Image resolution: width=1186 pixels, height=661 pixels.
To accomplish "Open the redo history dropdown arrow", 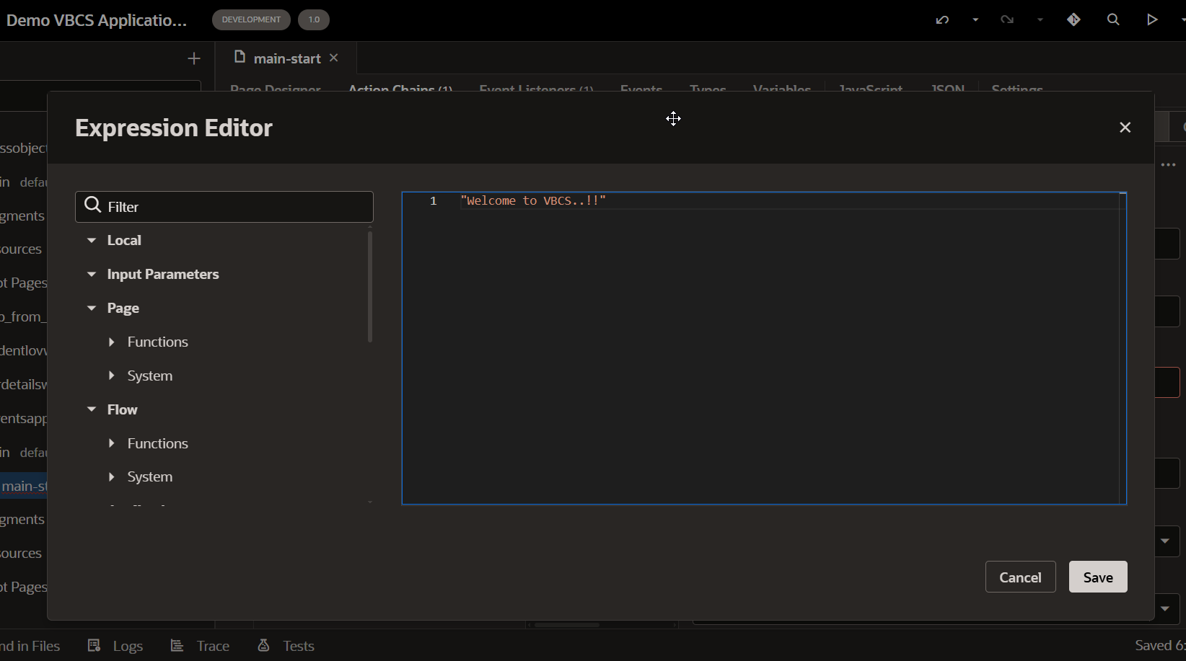I will pyautogui.click(x=1040, y=20).
